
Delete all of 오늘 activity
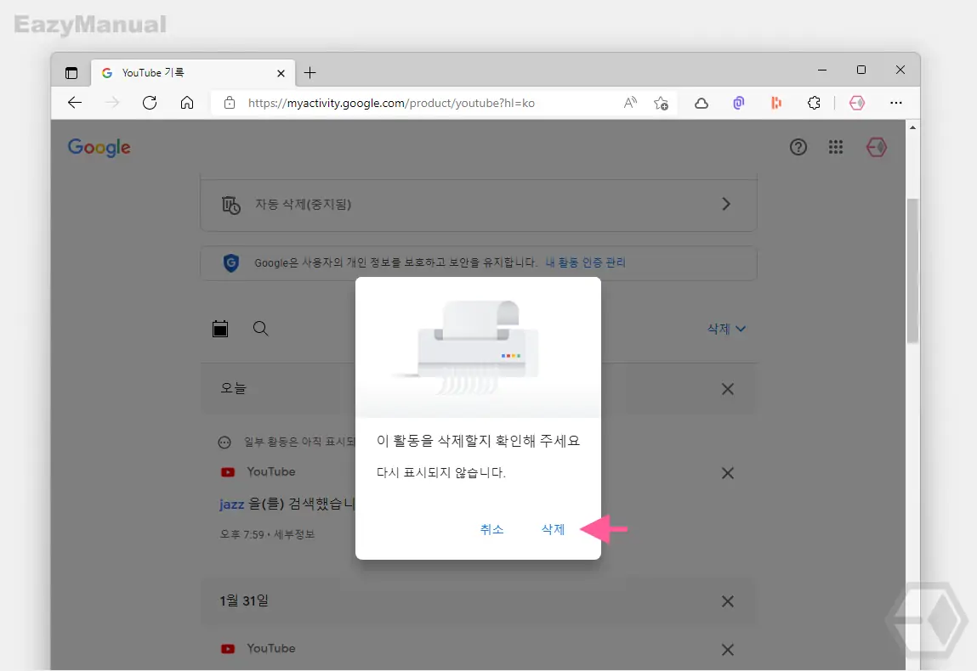727,389
